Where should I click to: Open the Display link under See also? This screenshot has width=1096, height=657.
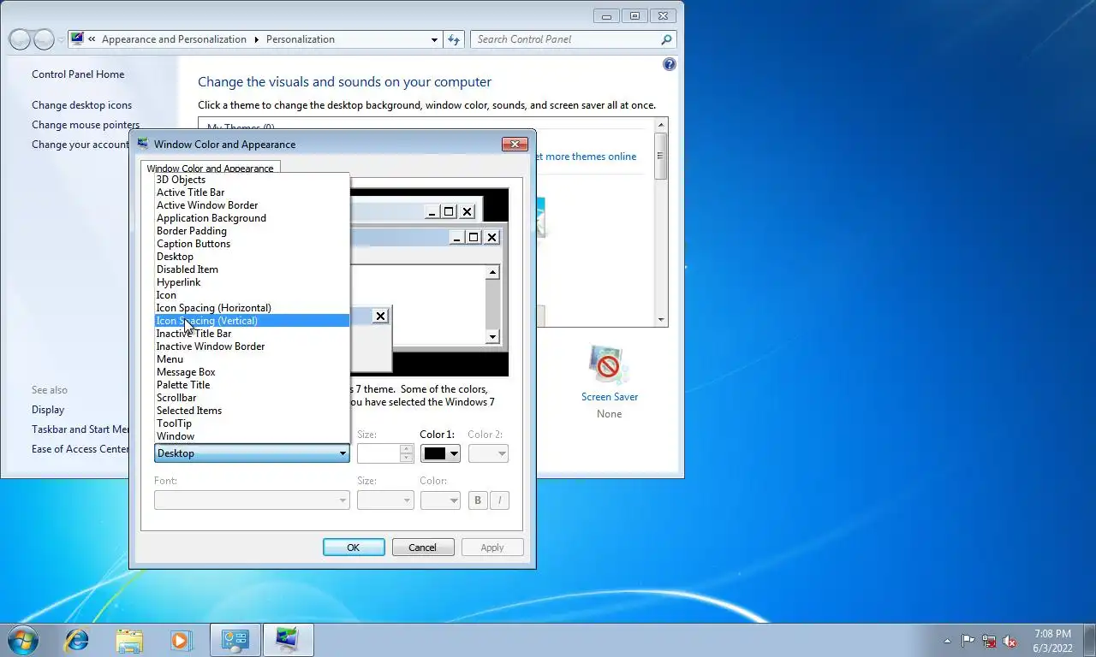48,410
